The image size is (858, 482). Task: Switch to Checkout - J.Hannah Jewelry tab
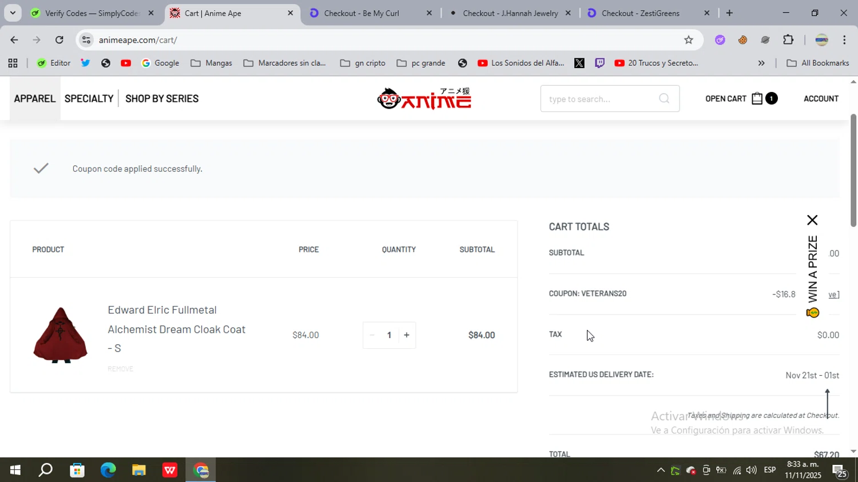point(510,13)
